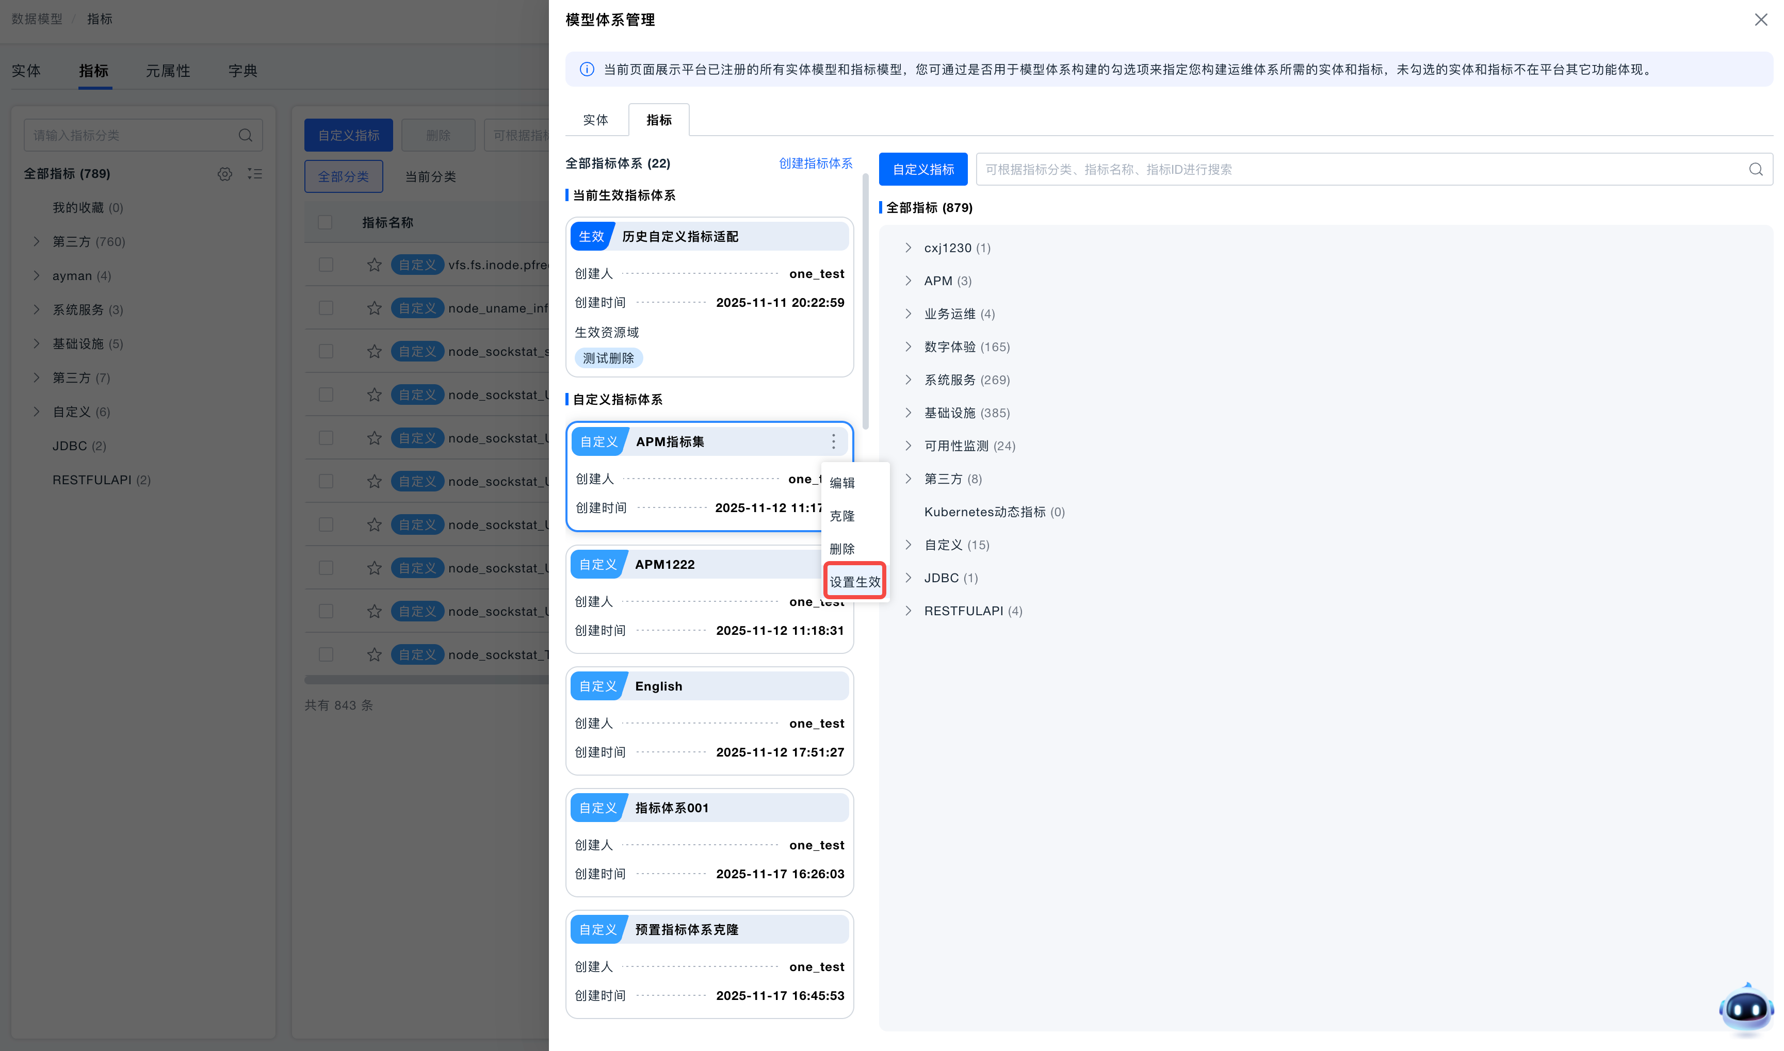Check the vfs.fs.inode.pfree row checkbox
Image resolution: width=1784 pixels, height=1051 pixels.
pyautogui.click(x=326, y=265)
